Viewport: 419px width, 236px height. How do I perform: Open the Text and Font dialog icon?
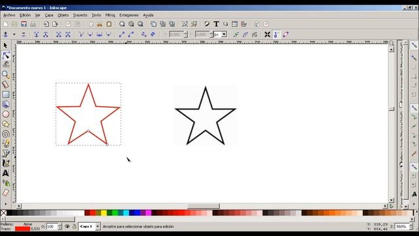(x=216, y=24)
